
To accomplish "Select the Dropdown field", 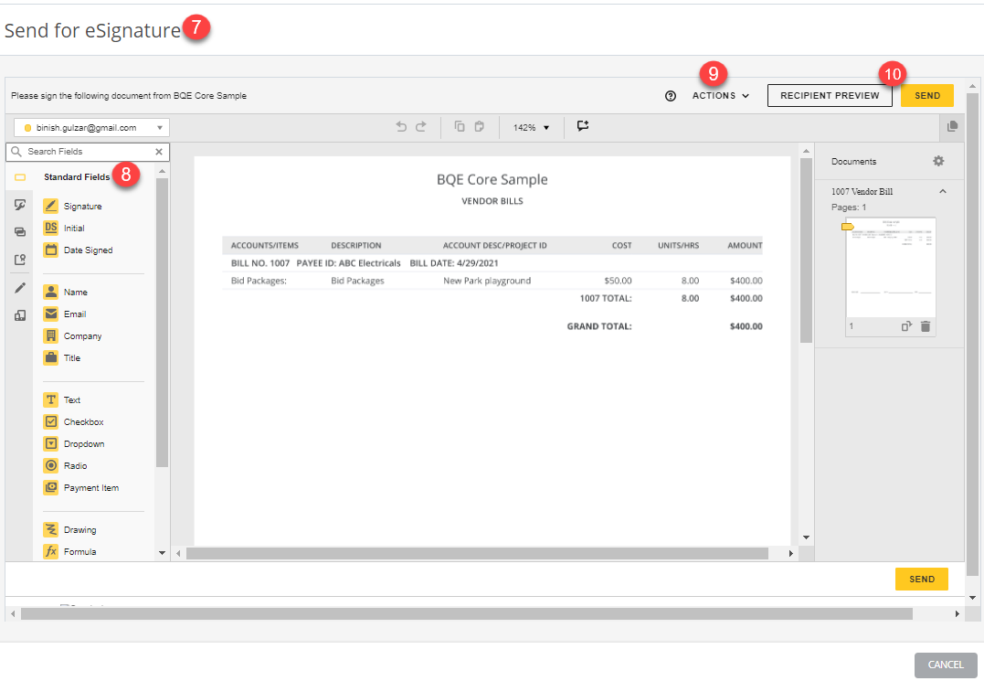I will (74, 444).
